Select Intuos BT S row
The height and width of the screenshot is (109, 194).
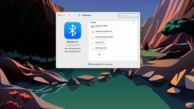(x=113, y=43)
